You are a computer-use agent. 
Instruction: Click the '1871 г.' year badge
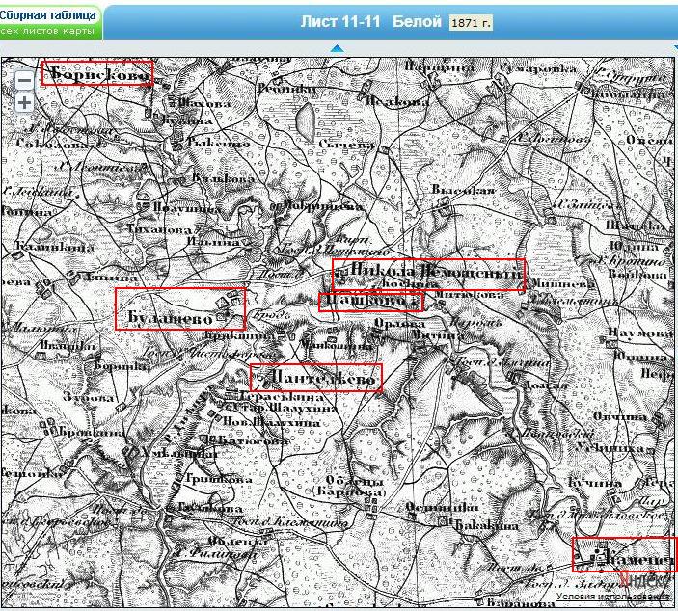point(471,22)
